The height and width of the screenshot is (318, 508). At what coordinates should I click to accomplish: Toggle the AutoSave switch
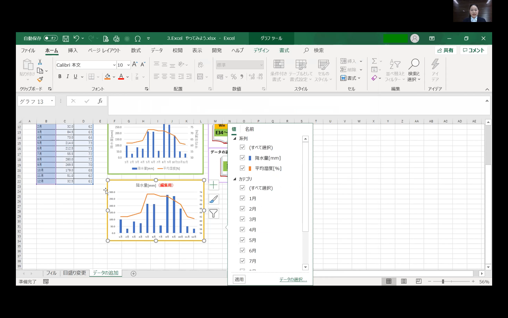click(x=51, y=38)
